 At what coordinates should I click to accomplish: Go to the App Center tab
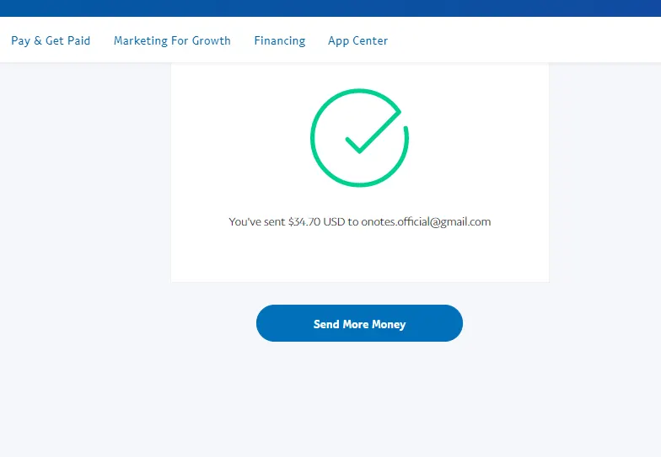358,40
